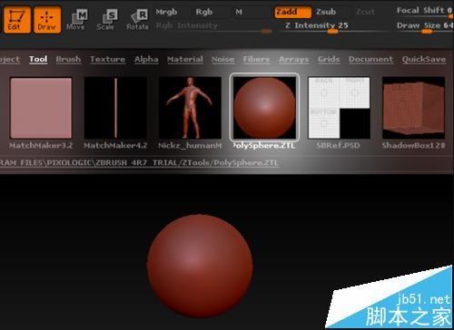The height and width of the screenshot is (330, 454).
Task: Select the SBRef.PSD thumbnail
Action: pyautogui.click(x=339, y=108)
